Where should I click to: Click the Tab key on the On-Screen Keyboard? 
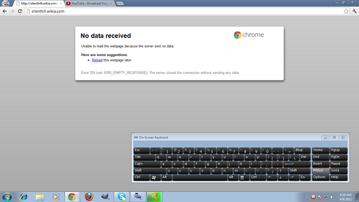pyautogui.click(x=144, y=157)
